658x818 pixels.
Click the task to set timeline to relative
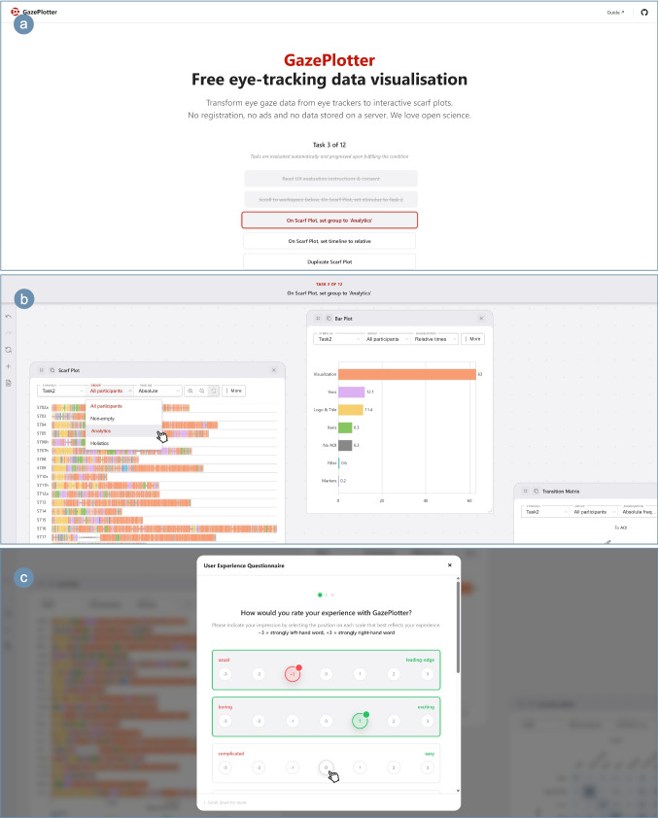[x=329, y=241]
